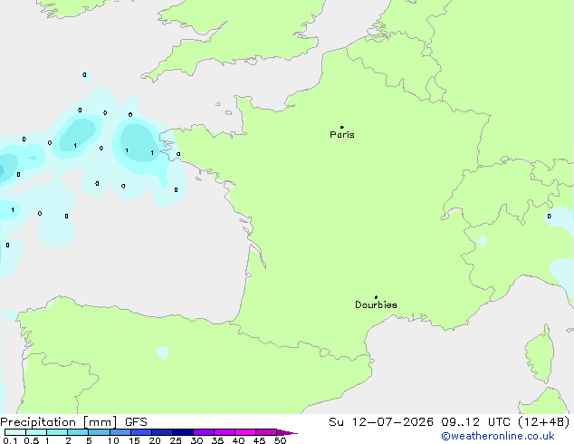
Task: Select the Paris city label
Action: coord(342,135)
